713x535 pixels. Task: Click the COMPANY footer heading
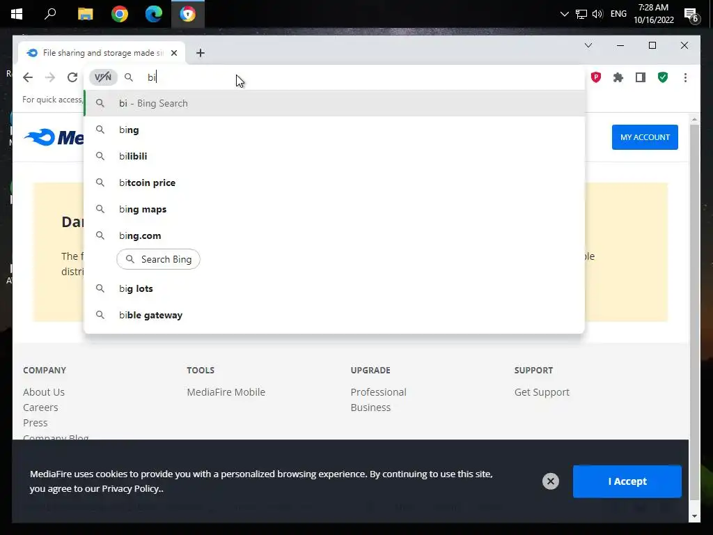coord(45,371)
